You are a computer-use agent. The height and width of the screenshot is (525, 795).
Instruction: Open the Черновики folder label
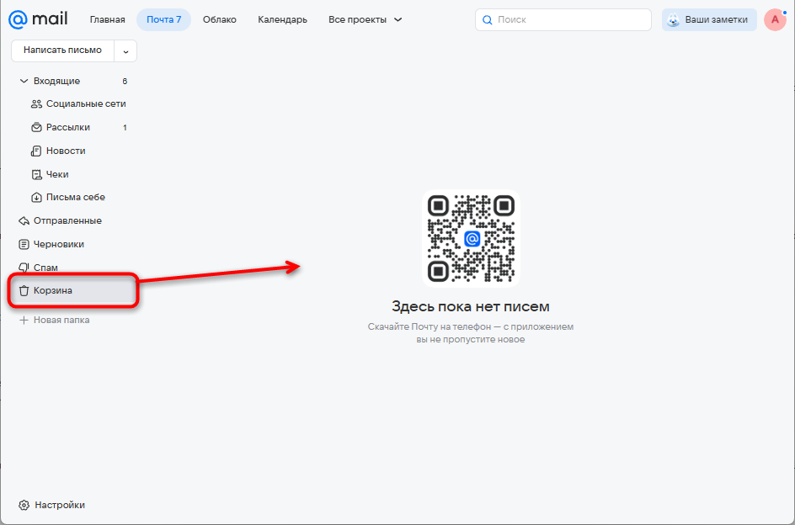tap(59, 244)
